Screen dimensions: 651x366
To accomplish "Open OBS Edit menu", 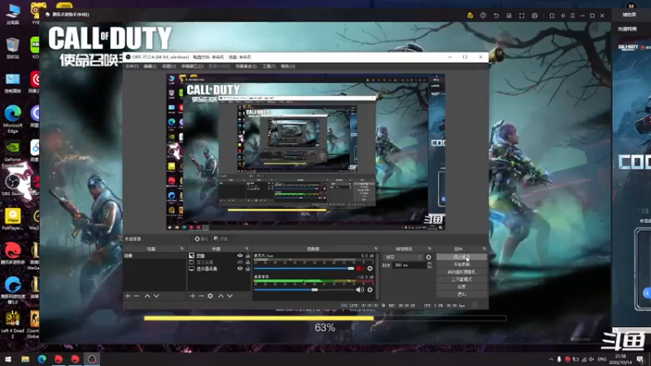I will coord(151,67).
